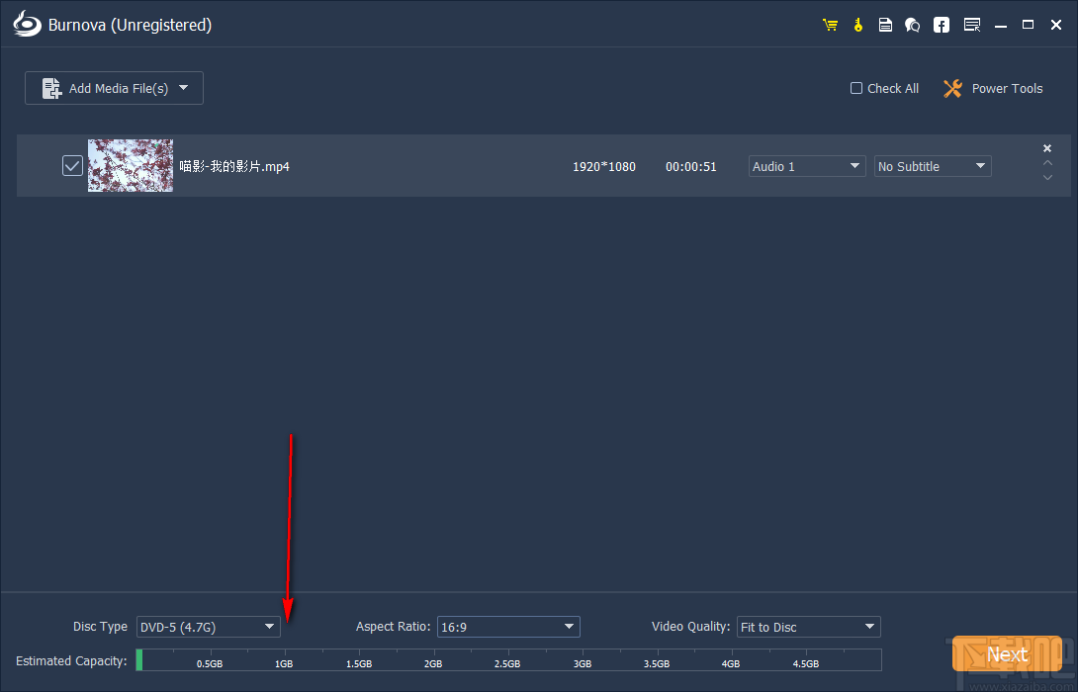Open the Disc Type DVD-5 dropdown
Viewport: 1078px width, 692px height.
click(x=208, y=627)
